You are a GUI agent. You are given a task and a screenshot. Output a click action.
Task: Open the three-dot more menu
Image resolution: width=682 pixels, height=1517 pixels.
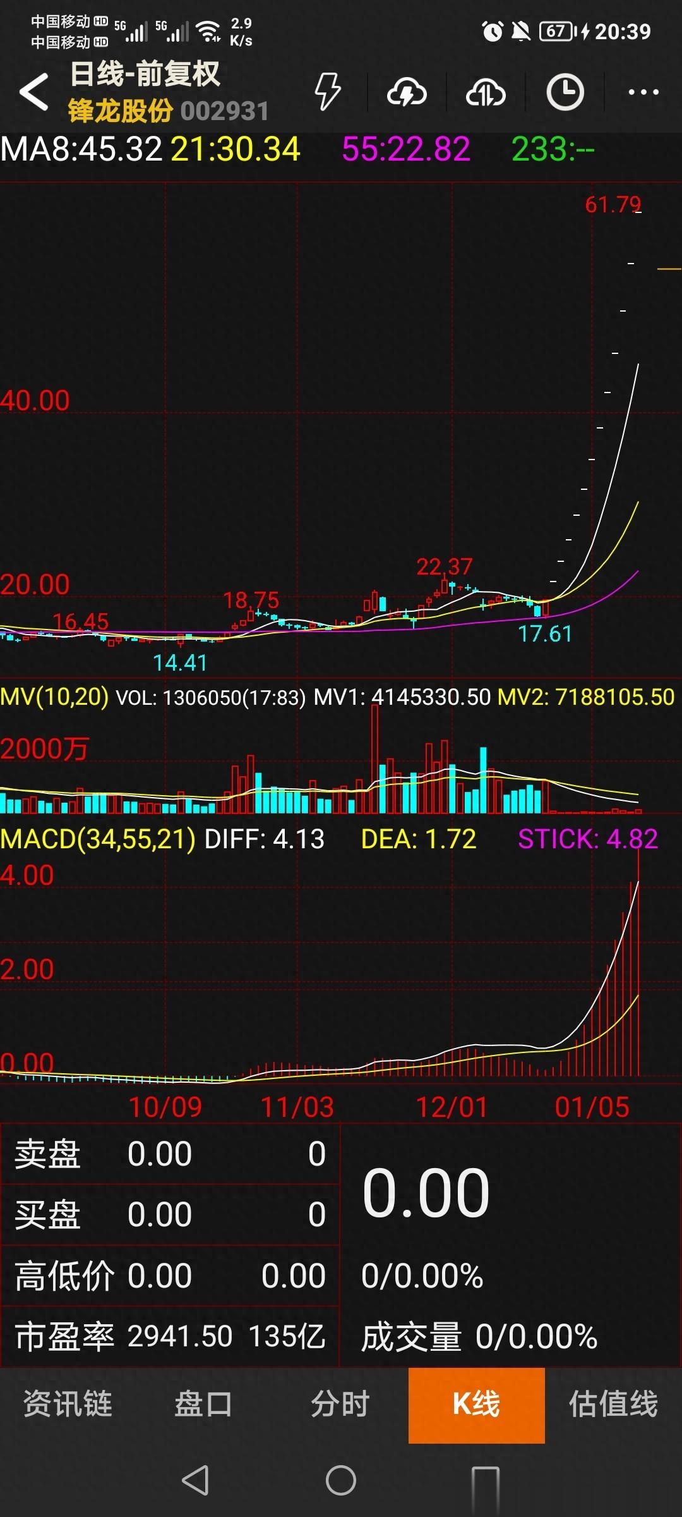coord(643,92)
